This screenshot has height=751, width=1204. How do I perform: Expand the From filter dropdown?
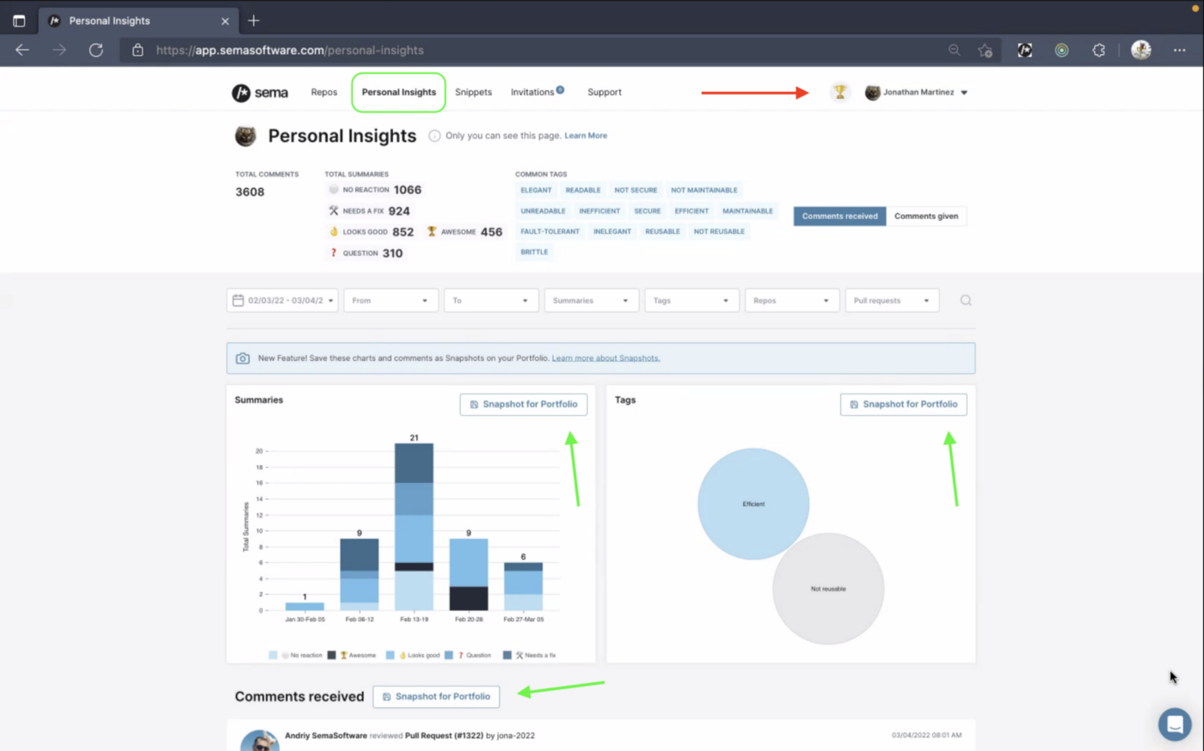click(x=390, y=300)
